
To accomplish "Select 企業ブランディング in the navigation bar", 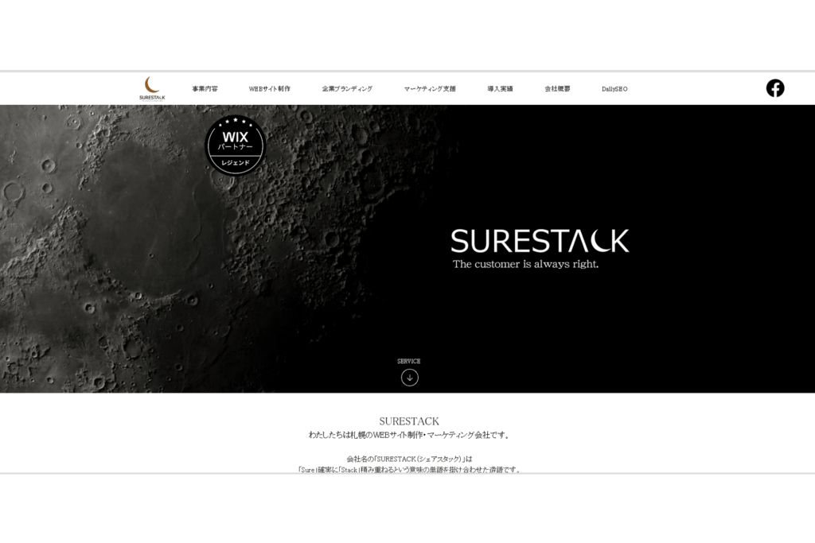I will pos(347,89).
